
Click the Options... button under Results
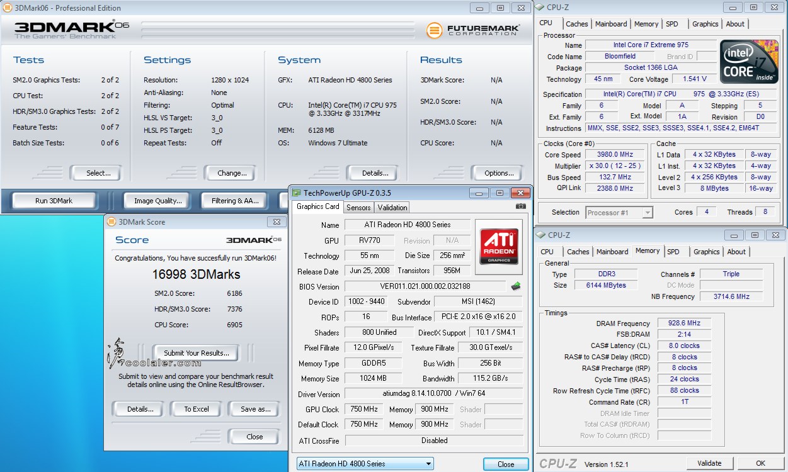click(x=498, y=173)
